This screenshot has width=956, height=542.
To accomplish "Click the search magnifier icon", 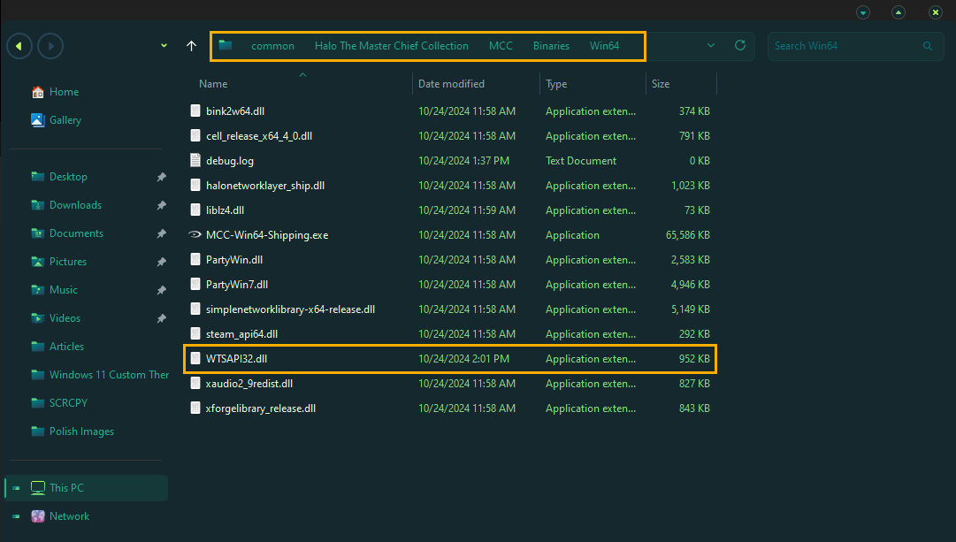I will pyautogui.click(x=928, y=46).
